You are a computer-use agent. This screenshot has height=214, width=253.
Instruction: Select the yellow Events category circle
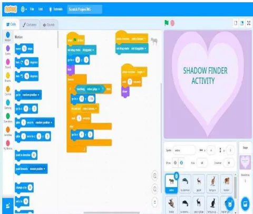(8, 75)
